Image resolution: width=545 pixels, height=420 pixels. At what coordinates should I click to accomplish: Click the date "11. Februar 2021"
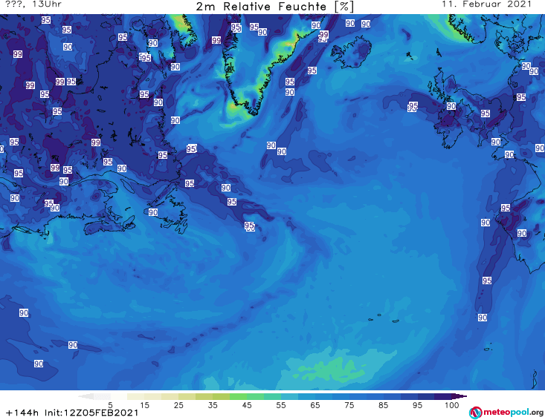[486, 4]
